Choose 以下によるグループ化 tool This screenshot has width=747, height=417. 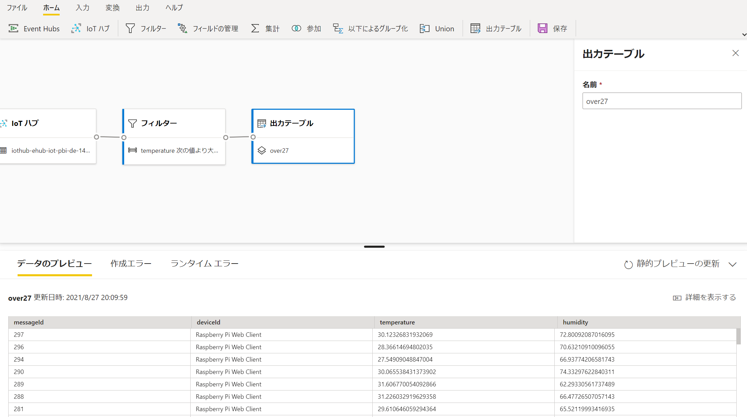point(370,29)
